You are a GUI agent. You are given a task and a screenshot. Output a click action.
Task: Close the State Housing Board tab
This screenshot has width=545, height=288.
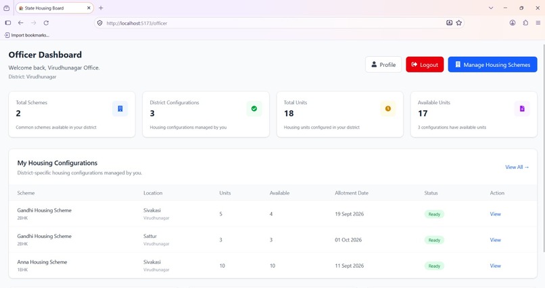point(89,8)
